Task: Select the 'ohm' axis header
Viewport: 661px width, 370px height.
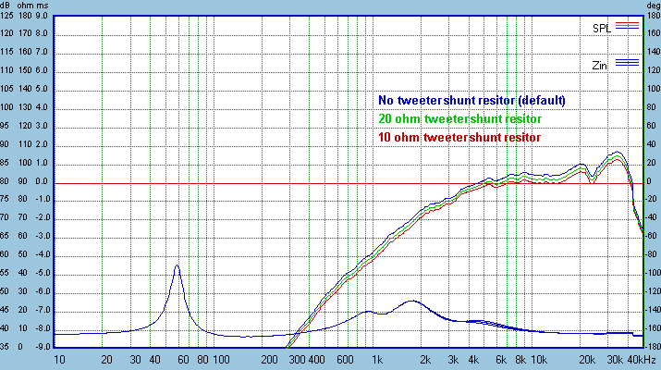Action: point(27,6)
